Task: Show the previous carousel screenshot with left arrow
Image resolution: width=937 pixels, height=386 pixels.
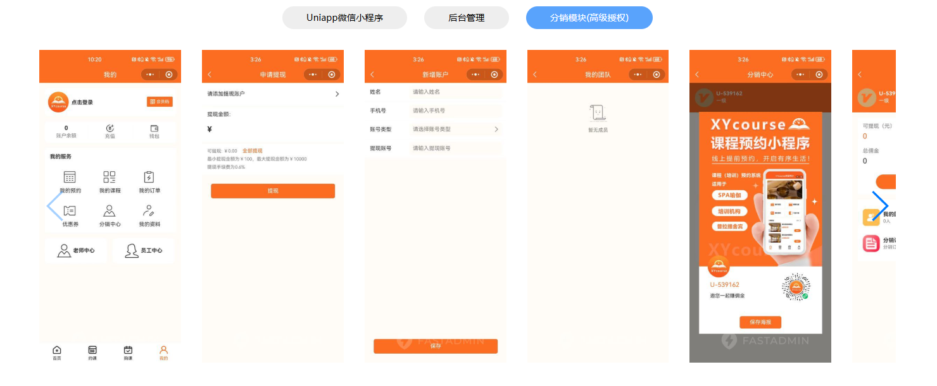Action: pyautogui.click(x=54, y=206)
